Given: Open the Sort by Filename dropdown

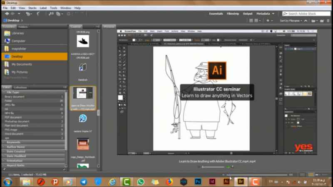Looking at the screenshot, I should (x=291, y=21).
